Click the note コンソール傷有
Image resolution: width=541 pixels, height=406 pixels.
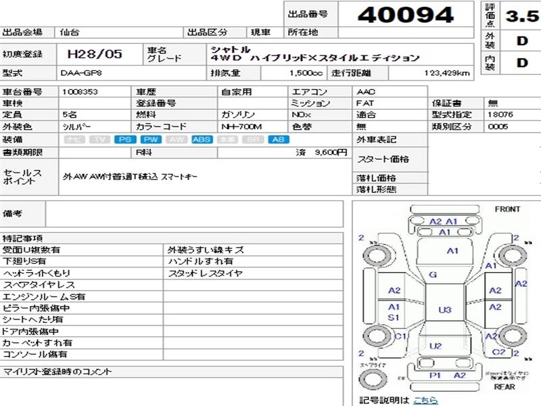[34, 355]
